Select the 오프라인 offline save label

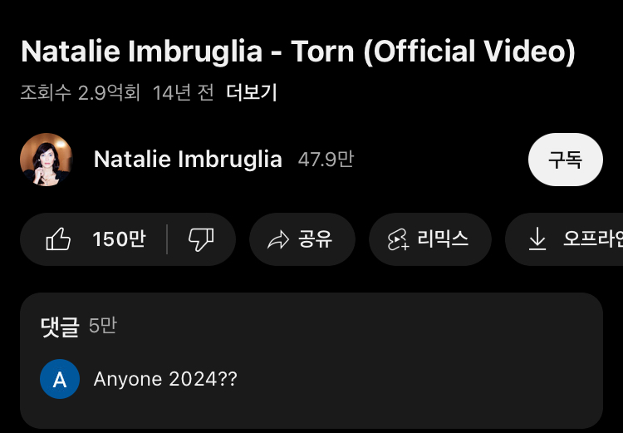(592, 239)
